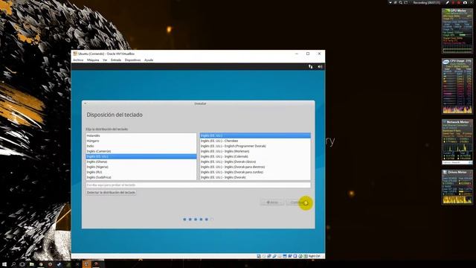Viewport: 476px width, 268px height.
Task: Open Windows taskbar search
Action: [x=13, y=264]
